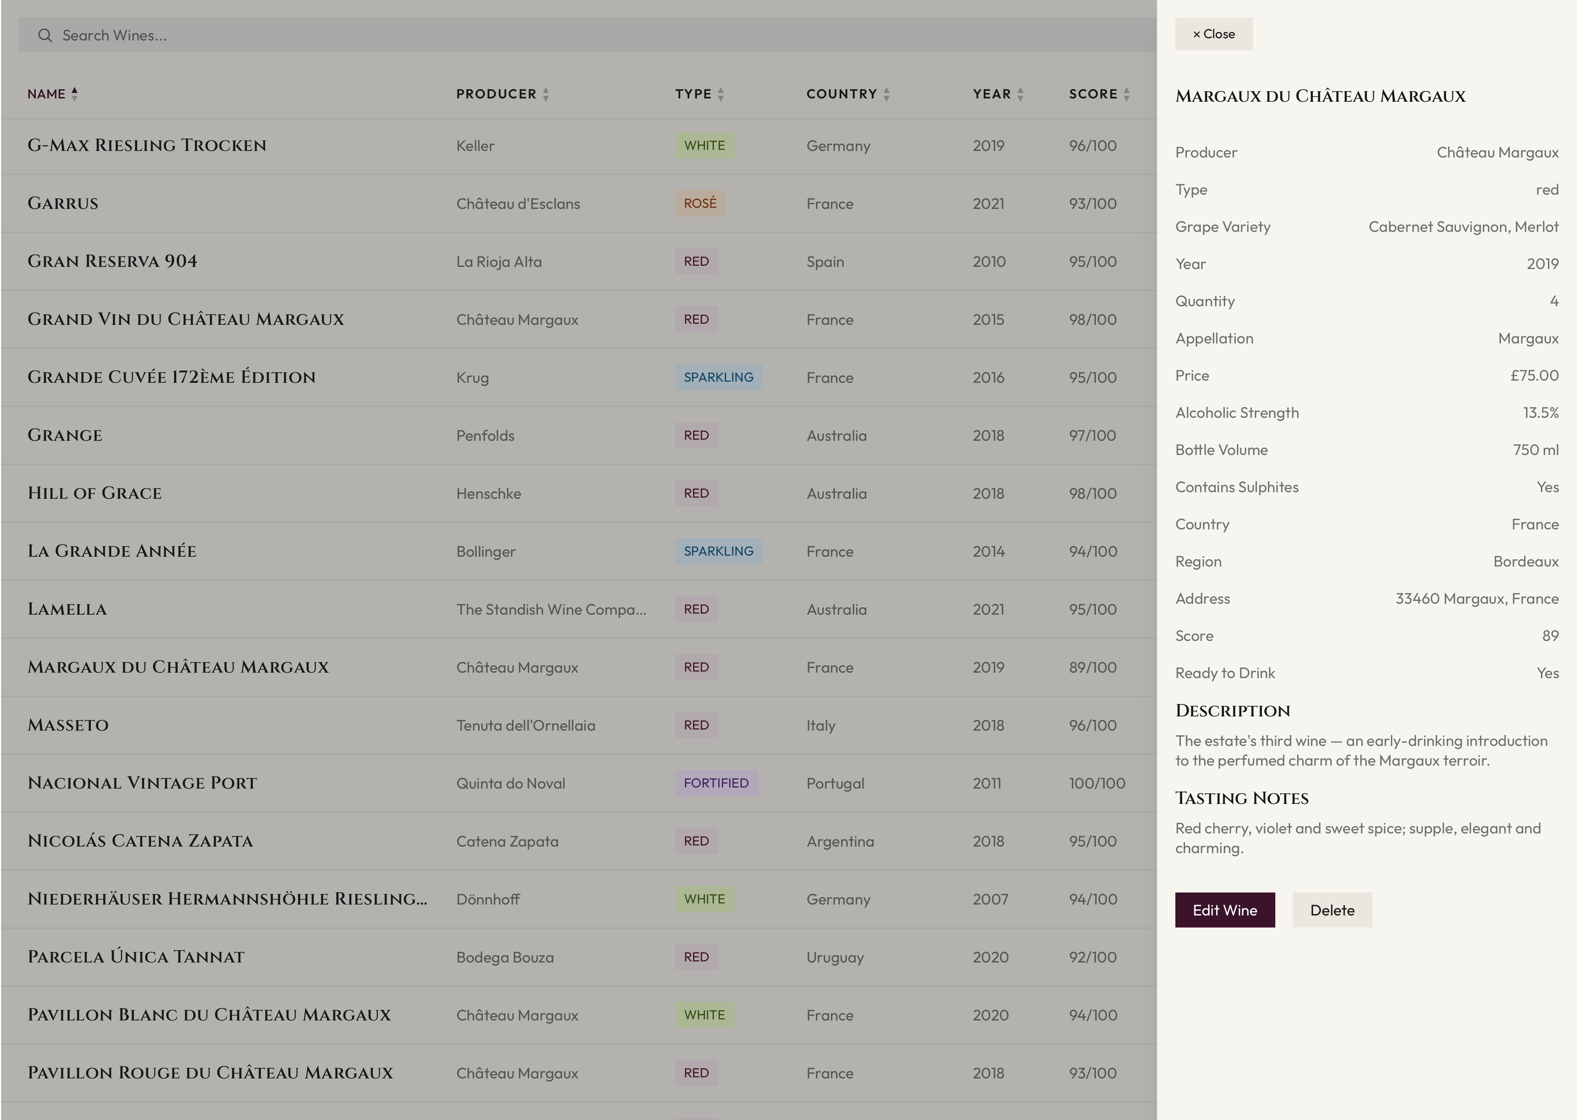This screenshot has width=1577, height=1120.
Task: Open La Grande Année entry
Action: click(578, 551)
